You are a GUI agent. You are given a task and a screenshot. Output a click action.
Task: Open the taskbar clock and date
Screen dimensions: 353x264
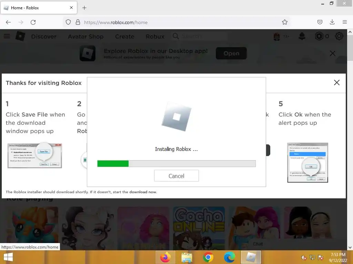click(x=338, y=257)
